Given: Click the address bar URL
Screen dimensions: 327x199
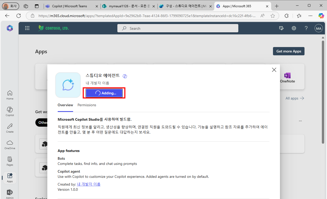Looking at the screenshot, I should (147, 16).
